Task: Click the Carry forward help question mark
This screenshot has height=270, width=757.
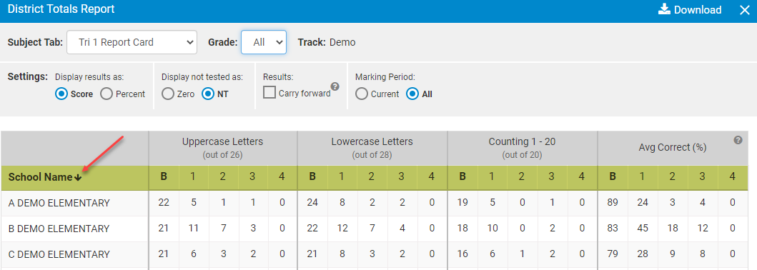Action: (335, 87)
